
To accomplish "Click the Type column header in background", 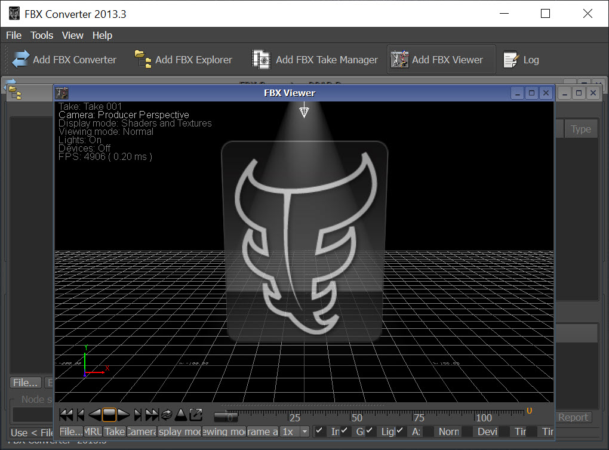I will [581, 129].
